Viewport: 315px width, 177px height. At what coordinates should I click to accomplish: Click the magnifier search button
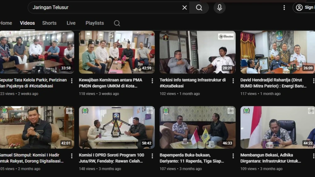(x=199, y=8)
